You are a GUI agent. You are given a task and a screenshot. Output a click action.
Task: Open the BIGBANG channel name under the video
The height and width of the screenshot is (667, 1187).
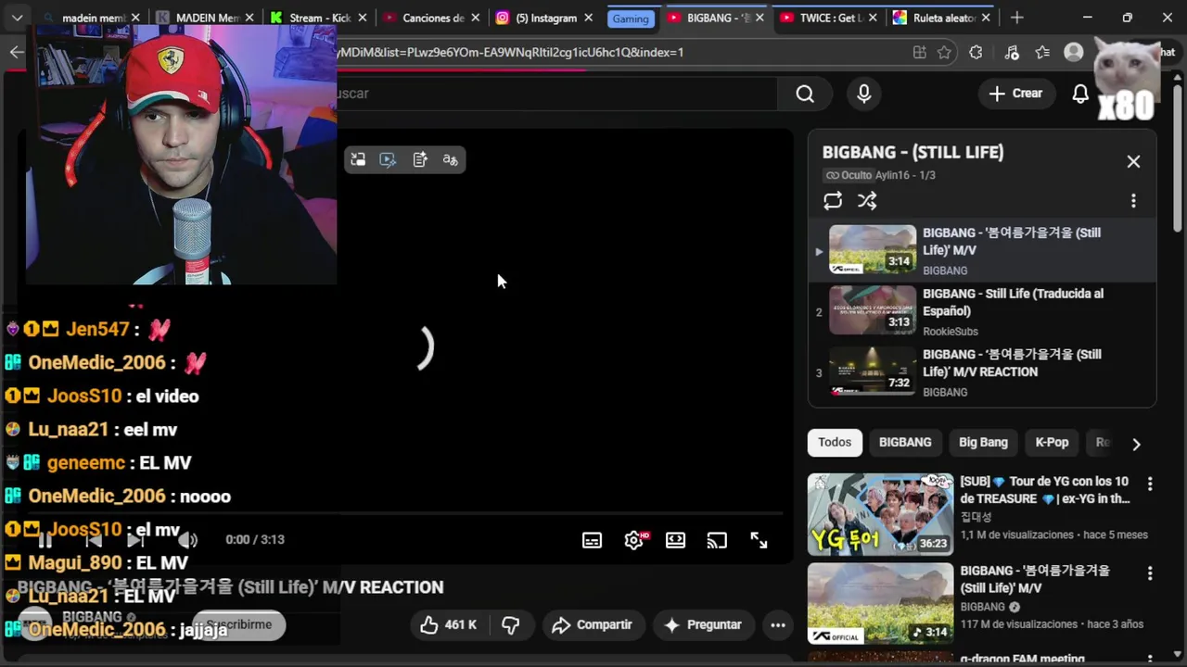coord(93,617)
